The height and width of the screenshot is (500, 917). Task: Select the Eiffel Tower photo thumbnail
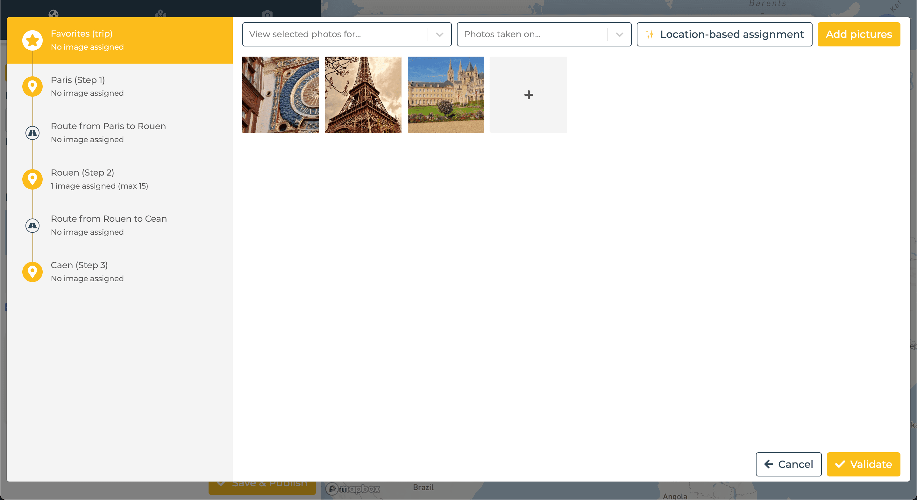(x=363, y=94)
